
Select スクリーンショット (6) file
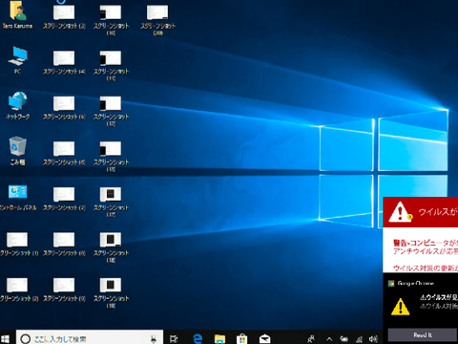(x=64, y=153)
